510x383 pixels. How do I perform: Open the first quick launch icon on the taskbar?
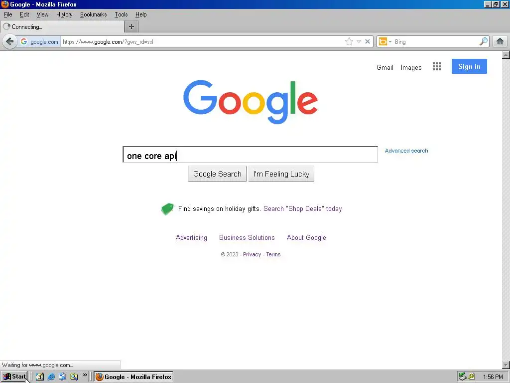point(40,377)
